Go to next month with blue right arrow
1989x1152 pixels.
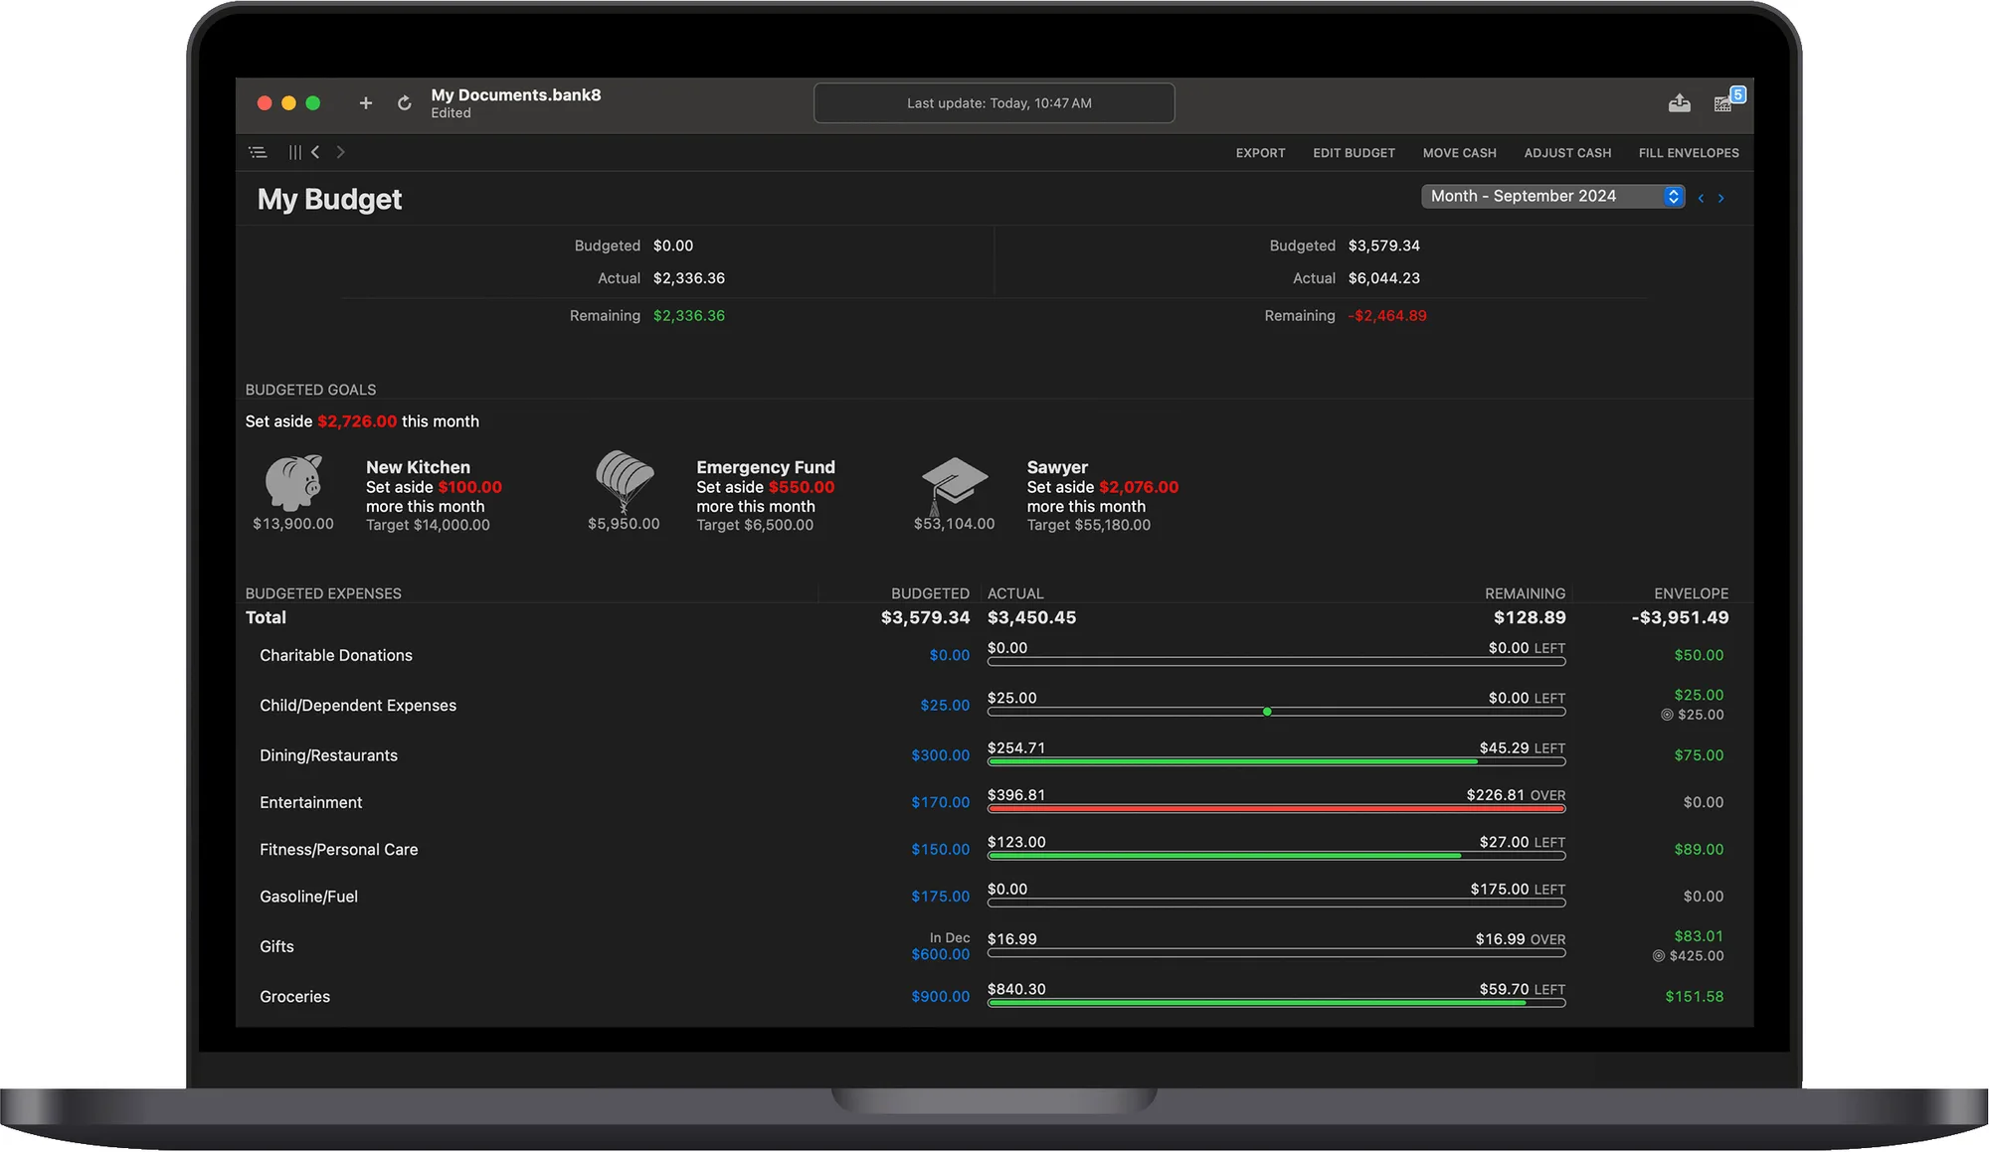(1720, 198)
